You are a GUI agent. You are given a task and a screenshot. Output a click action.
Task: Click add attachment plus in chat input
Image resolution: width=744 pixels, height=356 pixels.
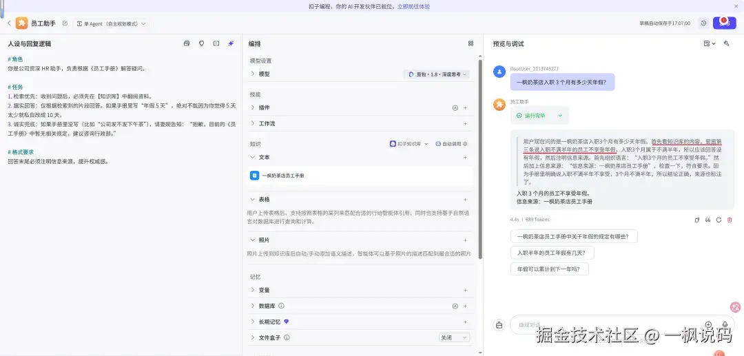tap(708, 325)
